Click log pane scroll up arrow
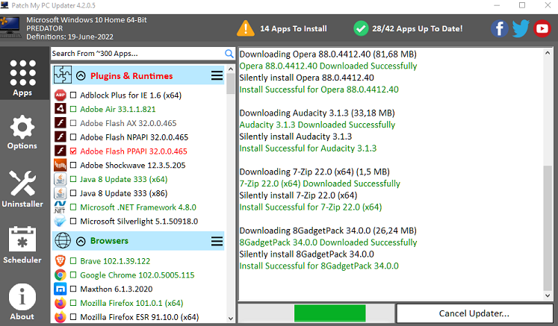 (548, 53)
